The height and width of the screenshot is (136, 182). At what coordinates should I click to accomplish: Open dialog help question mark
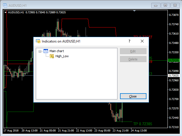(129, 41)
